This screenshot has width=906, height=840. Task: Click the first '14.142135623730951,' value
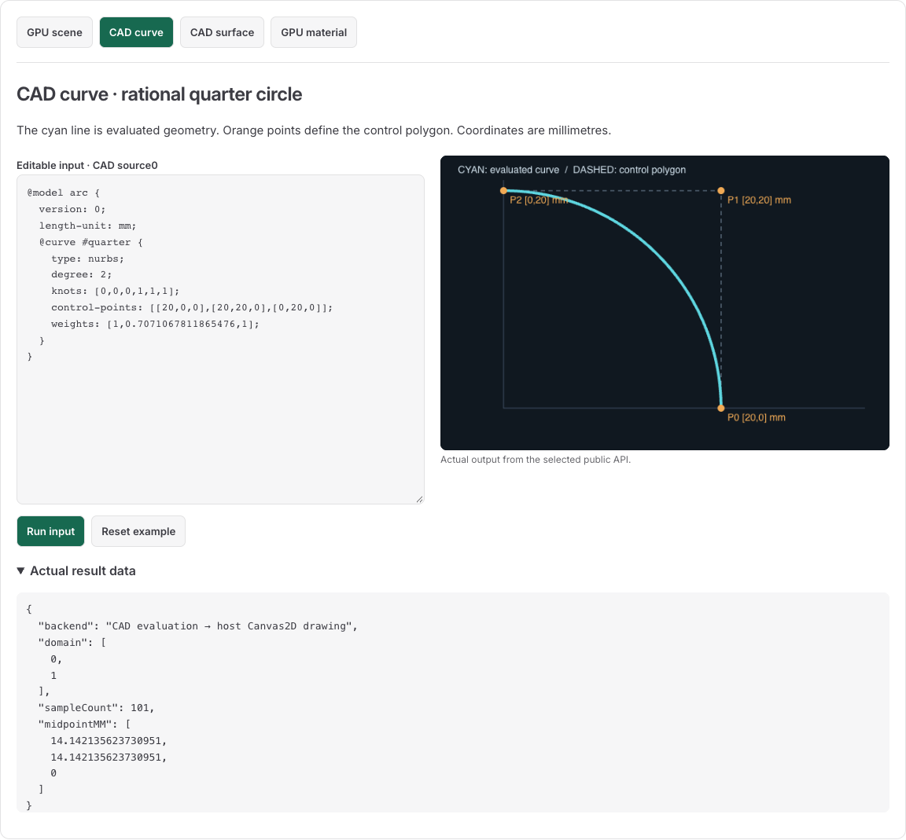(x=109, y=741)
